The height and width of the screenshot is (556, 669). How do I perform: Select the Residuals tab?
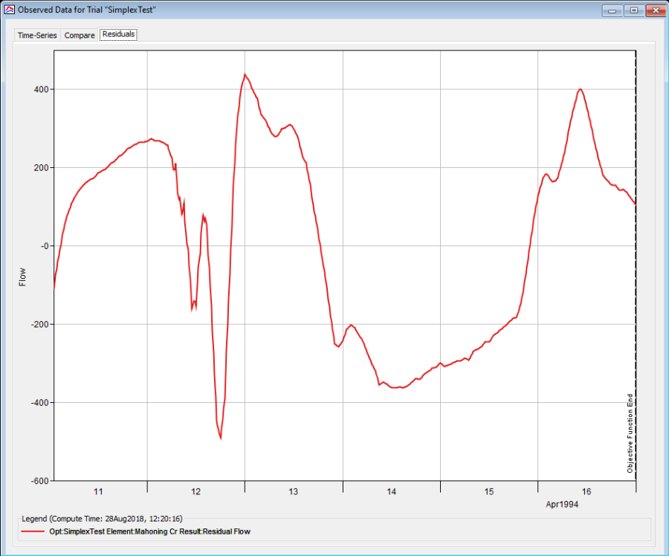click(x=119, y=35)
